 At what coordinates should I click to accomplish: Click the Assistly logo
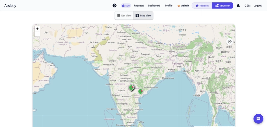(10, 6)
